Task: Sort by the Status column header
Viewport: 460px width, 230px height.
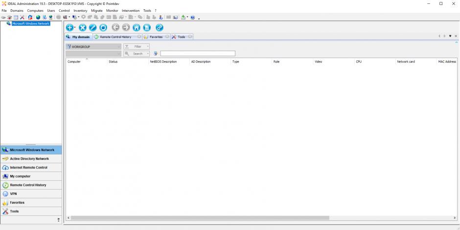Action: click(x=128, y=62)
